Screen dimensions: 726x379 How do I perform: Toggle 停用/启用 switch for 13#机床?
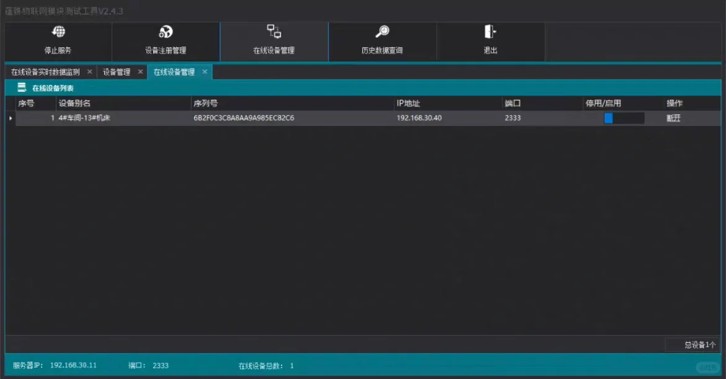click(624, 118)
